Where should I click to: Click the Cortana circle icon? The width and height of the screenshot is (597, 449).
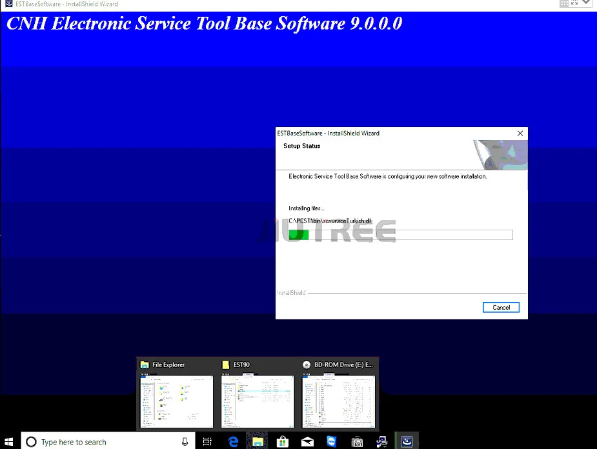click(31, 442)
